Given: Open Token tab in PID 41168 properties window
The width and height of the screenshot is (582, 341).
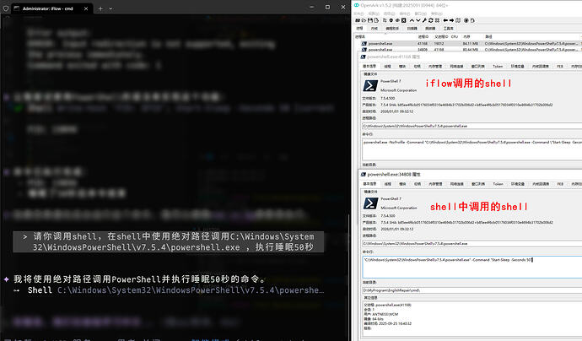Looking at the screenshot, I should pyautogui.click(x=498, y=66).
